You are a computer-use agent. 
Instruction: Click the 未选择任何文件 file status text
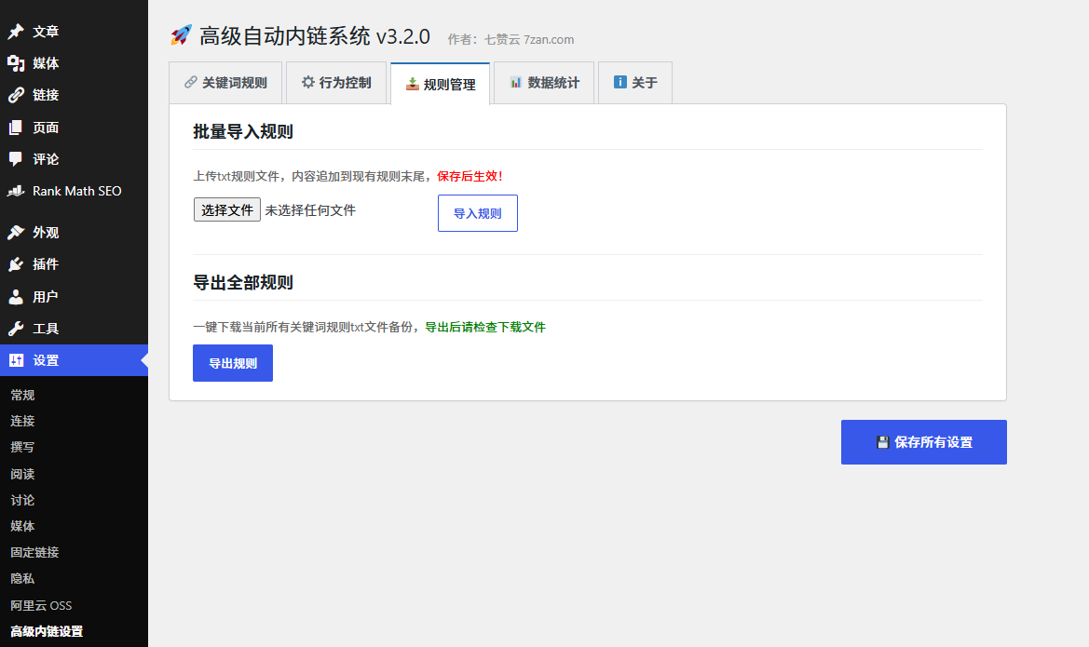pyautogui.click(x=310, y=210)
